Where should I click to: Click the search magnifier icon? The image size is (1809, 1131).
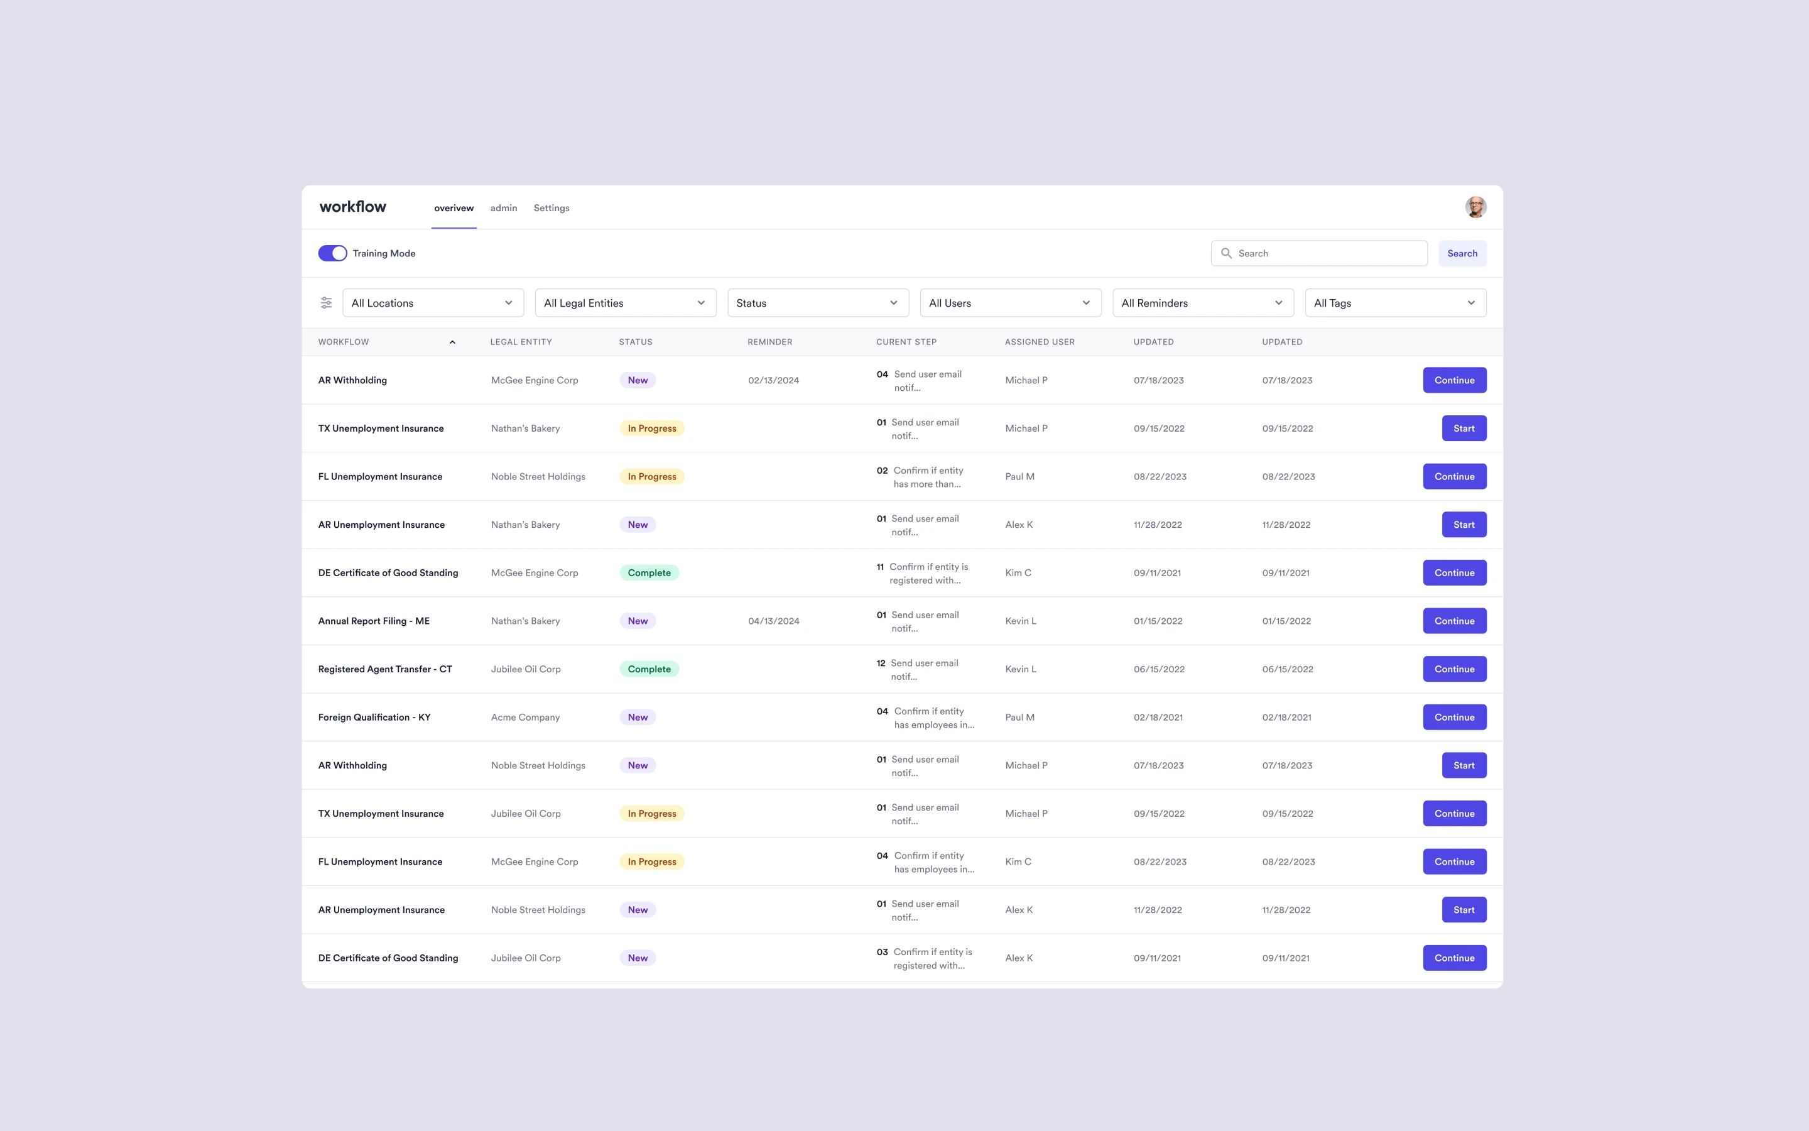pos(1226,254)
